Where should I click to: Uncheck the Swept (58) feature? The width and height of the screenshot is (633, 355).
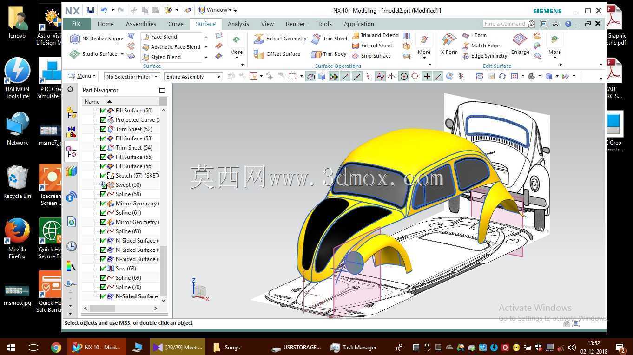tap(103, 185)
